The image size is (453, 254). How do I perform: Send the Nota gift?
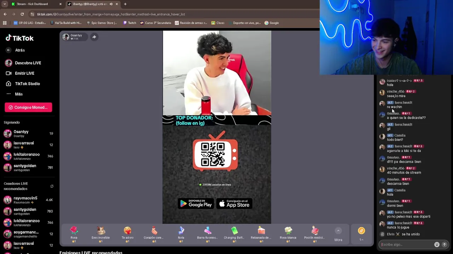[181, 234]
